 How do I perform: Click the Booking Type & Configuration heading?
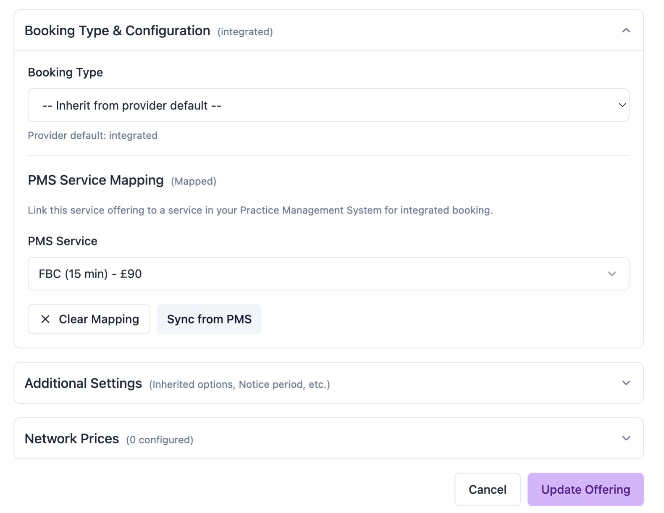(117, 31)
